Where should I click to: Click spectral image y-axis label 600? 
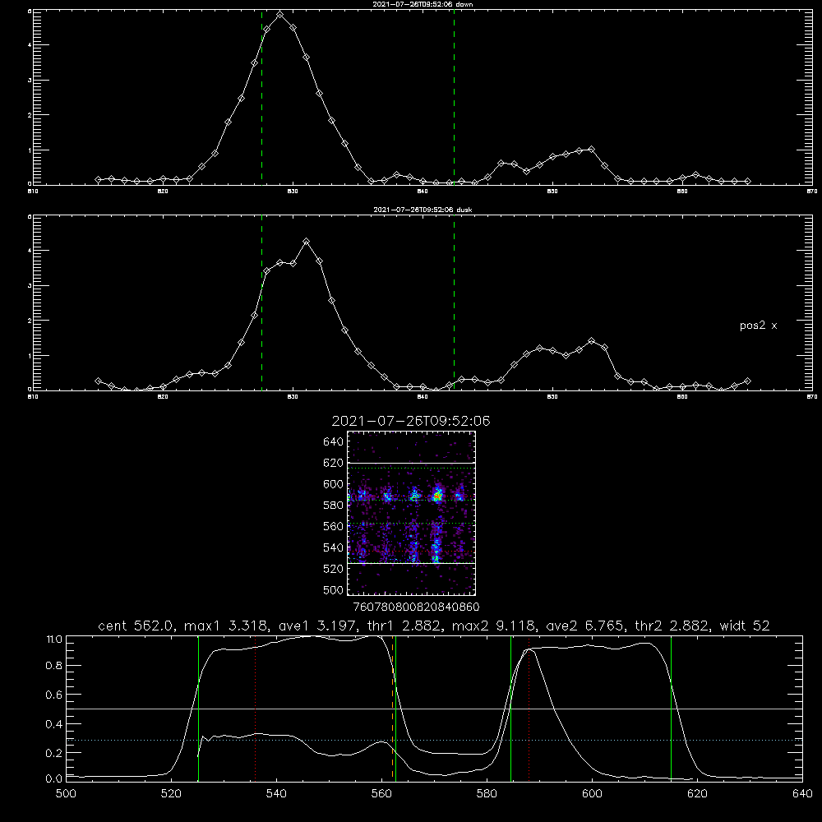click(333, 484)
